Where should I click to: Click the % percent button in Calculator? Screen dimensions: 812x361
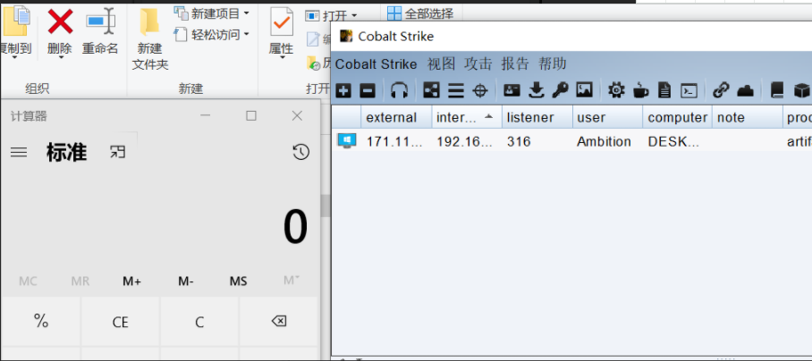pos(41,322)
